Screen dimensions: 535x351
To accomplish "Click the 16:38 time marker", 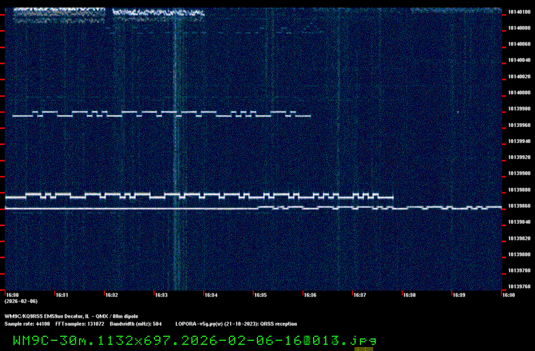I will pyautogui.click(x=409, y=295).
